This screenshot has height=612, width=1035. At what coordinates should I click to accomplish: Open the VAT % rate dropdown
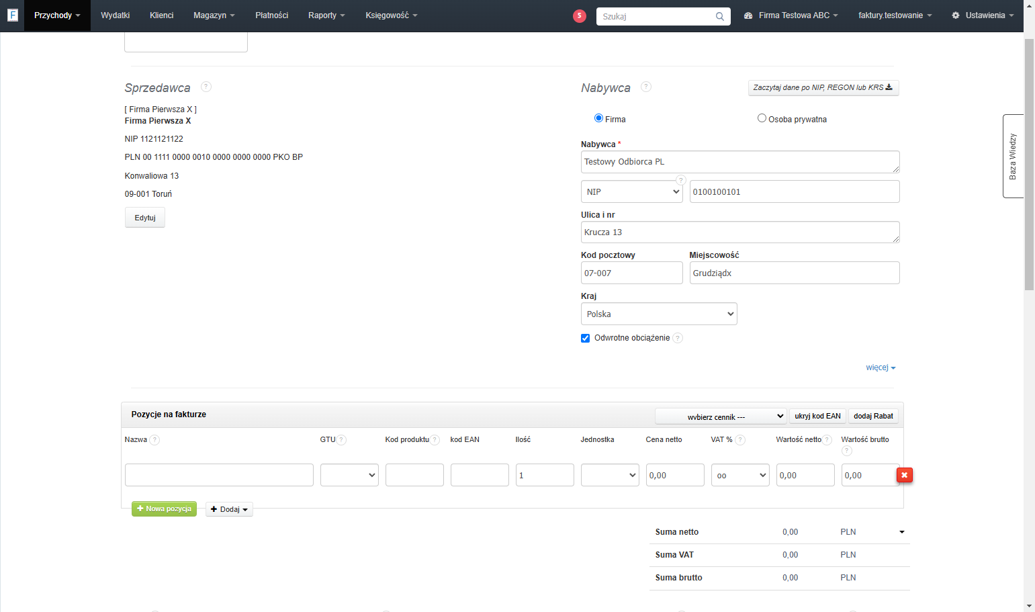click(740, 475)
